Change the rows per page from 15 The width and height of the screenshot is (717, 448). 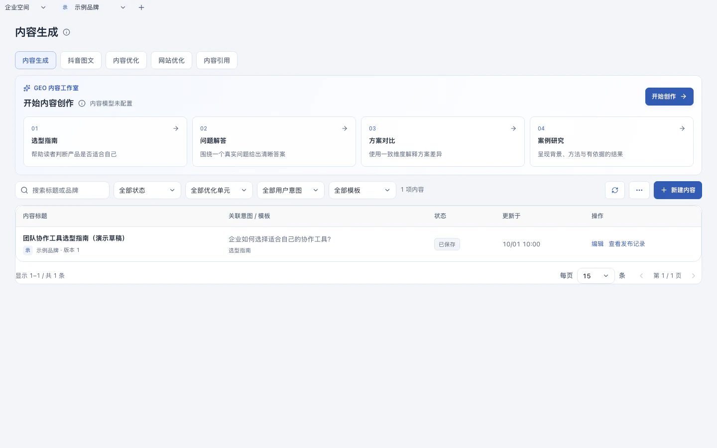point(596,276)
